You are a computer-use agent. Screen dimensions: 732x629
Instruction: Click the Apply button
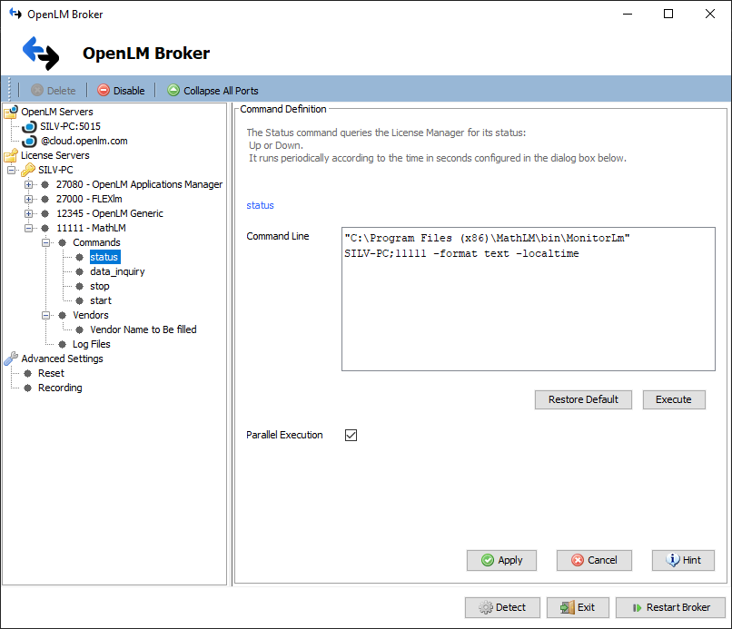(501, 560)
